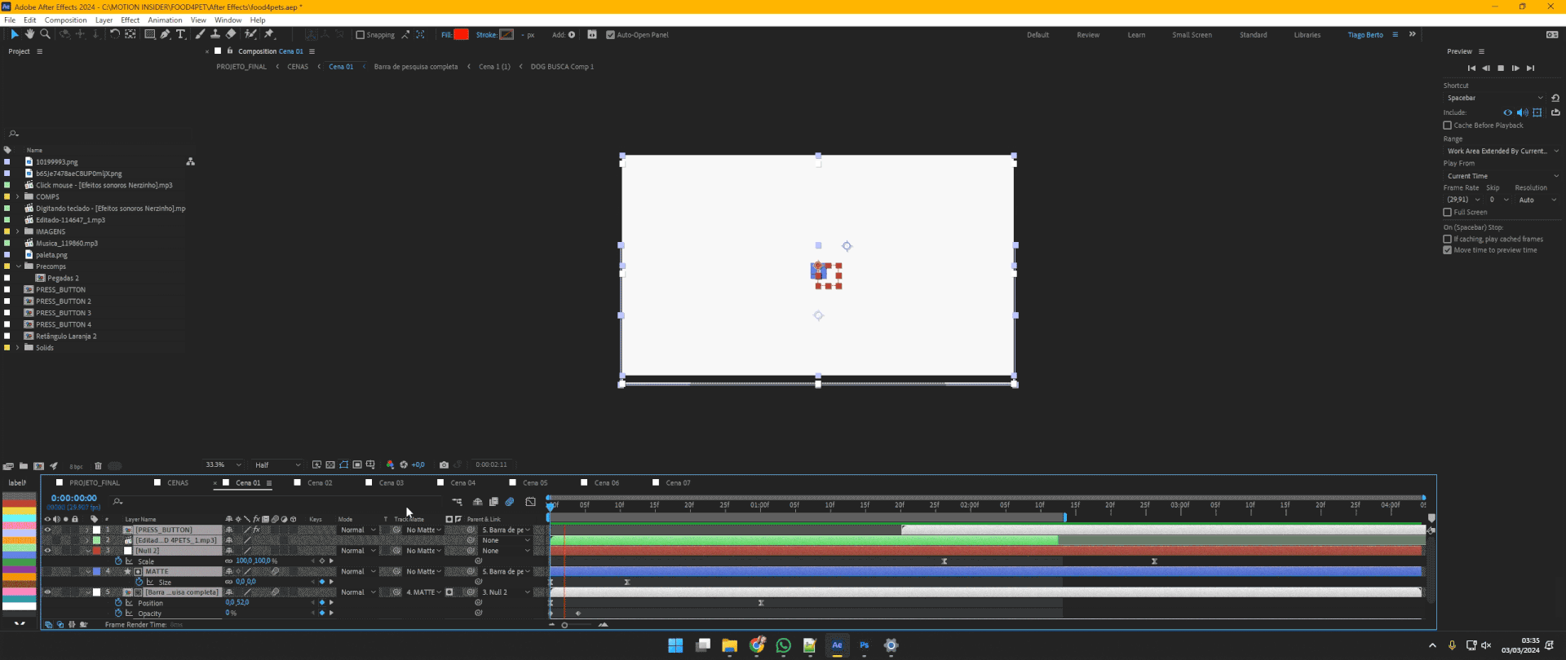Click the timeline zoom slider
Image resolution: width=1566 pixels, height=660 pixels.
[x=564, y=625]
